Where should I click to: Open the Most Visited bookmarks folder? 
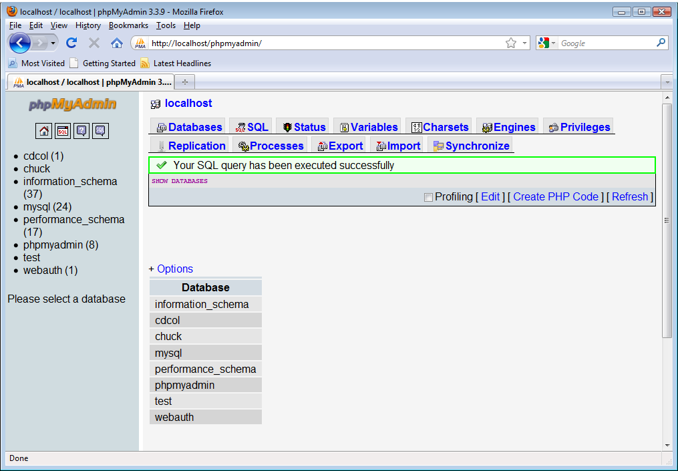point(36,63)
